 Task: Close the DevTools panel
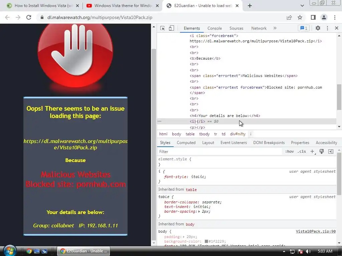337,28
